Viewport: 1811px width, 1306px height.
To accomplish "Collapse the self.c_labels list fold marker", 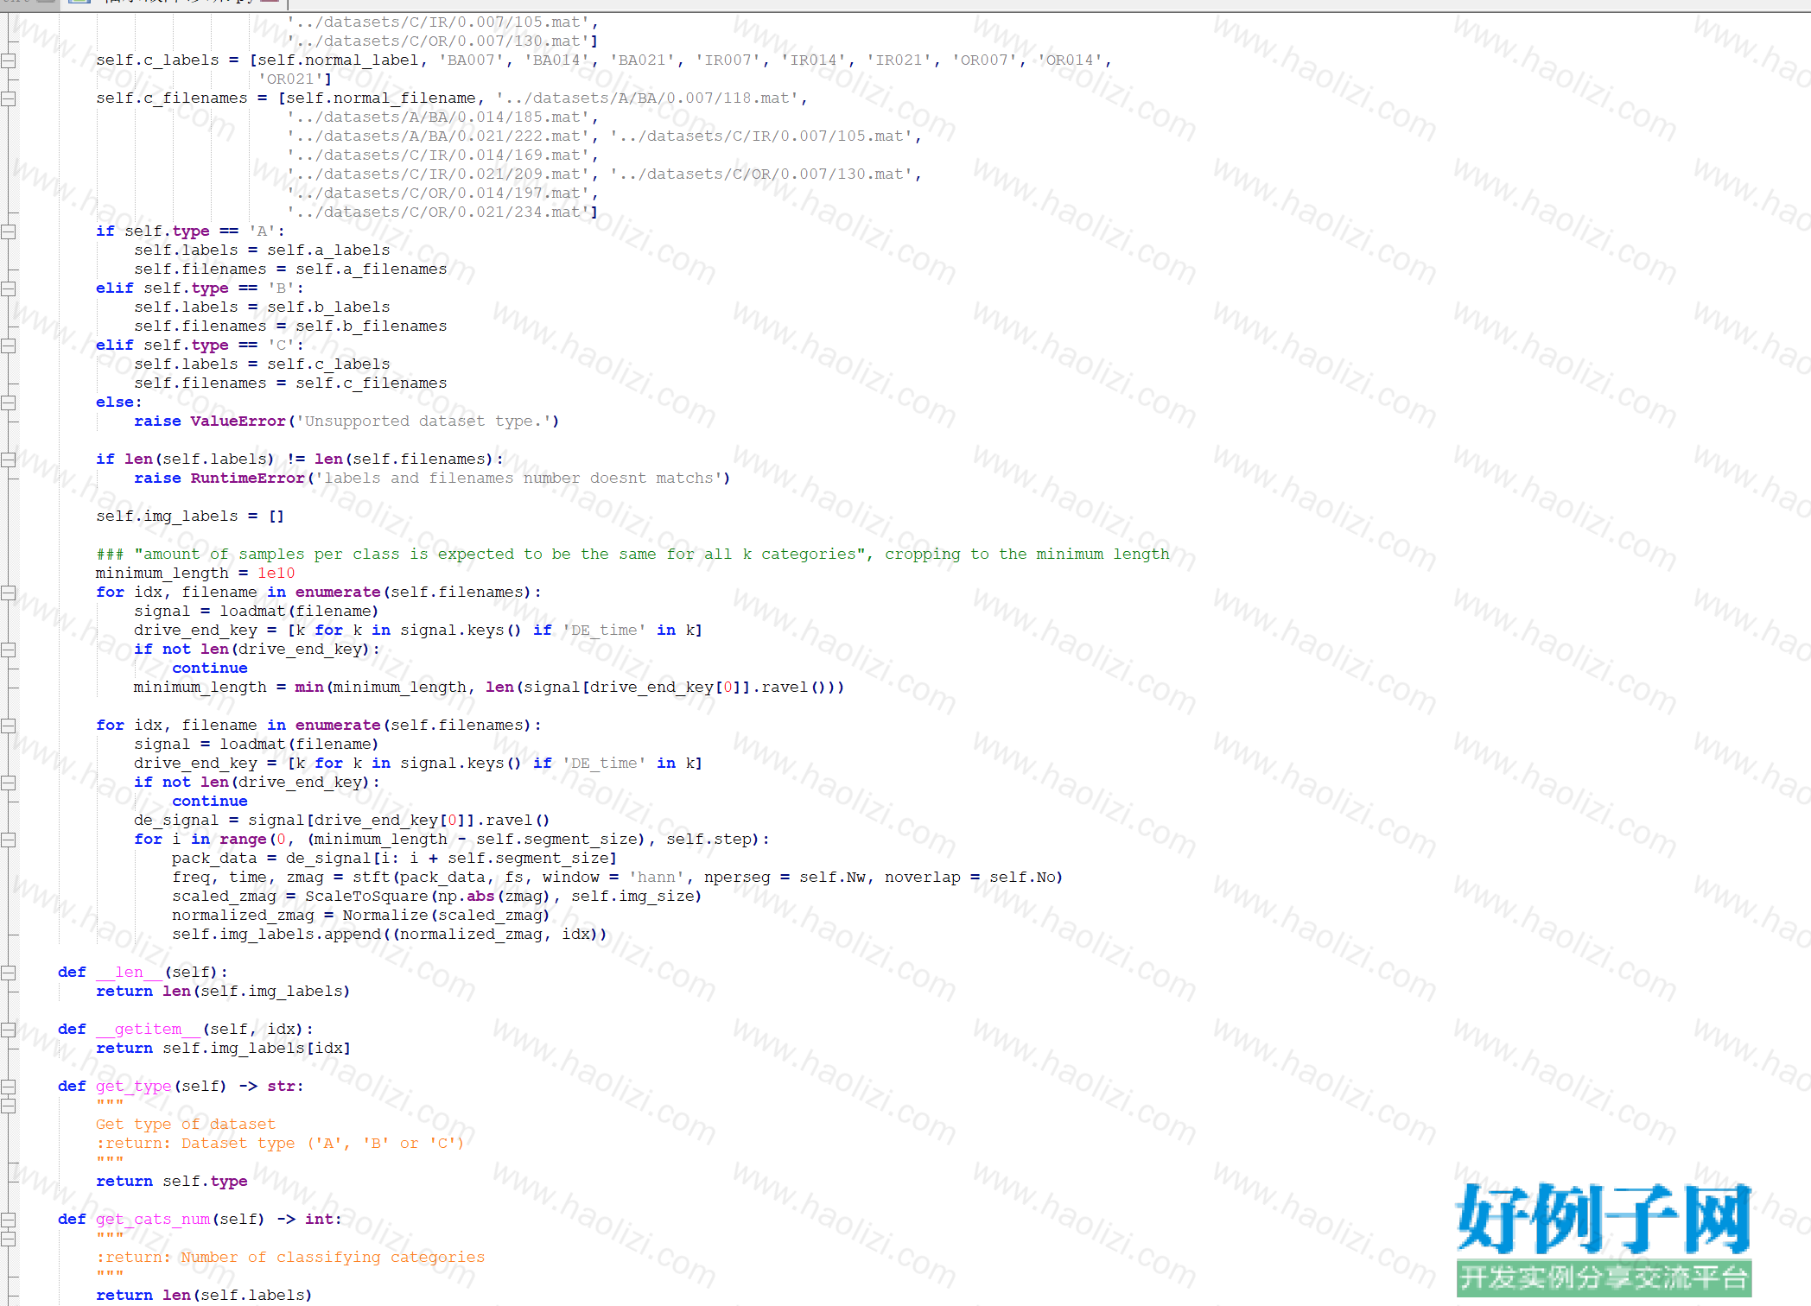I will pos(8,60).
